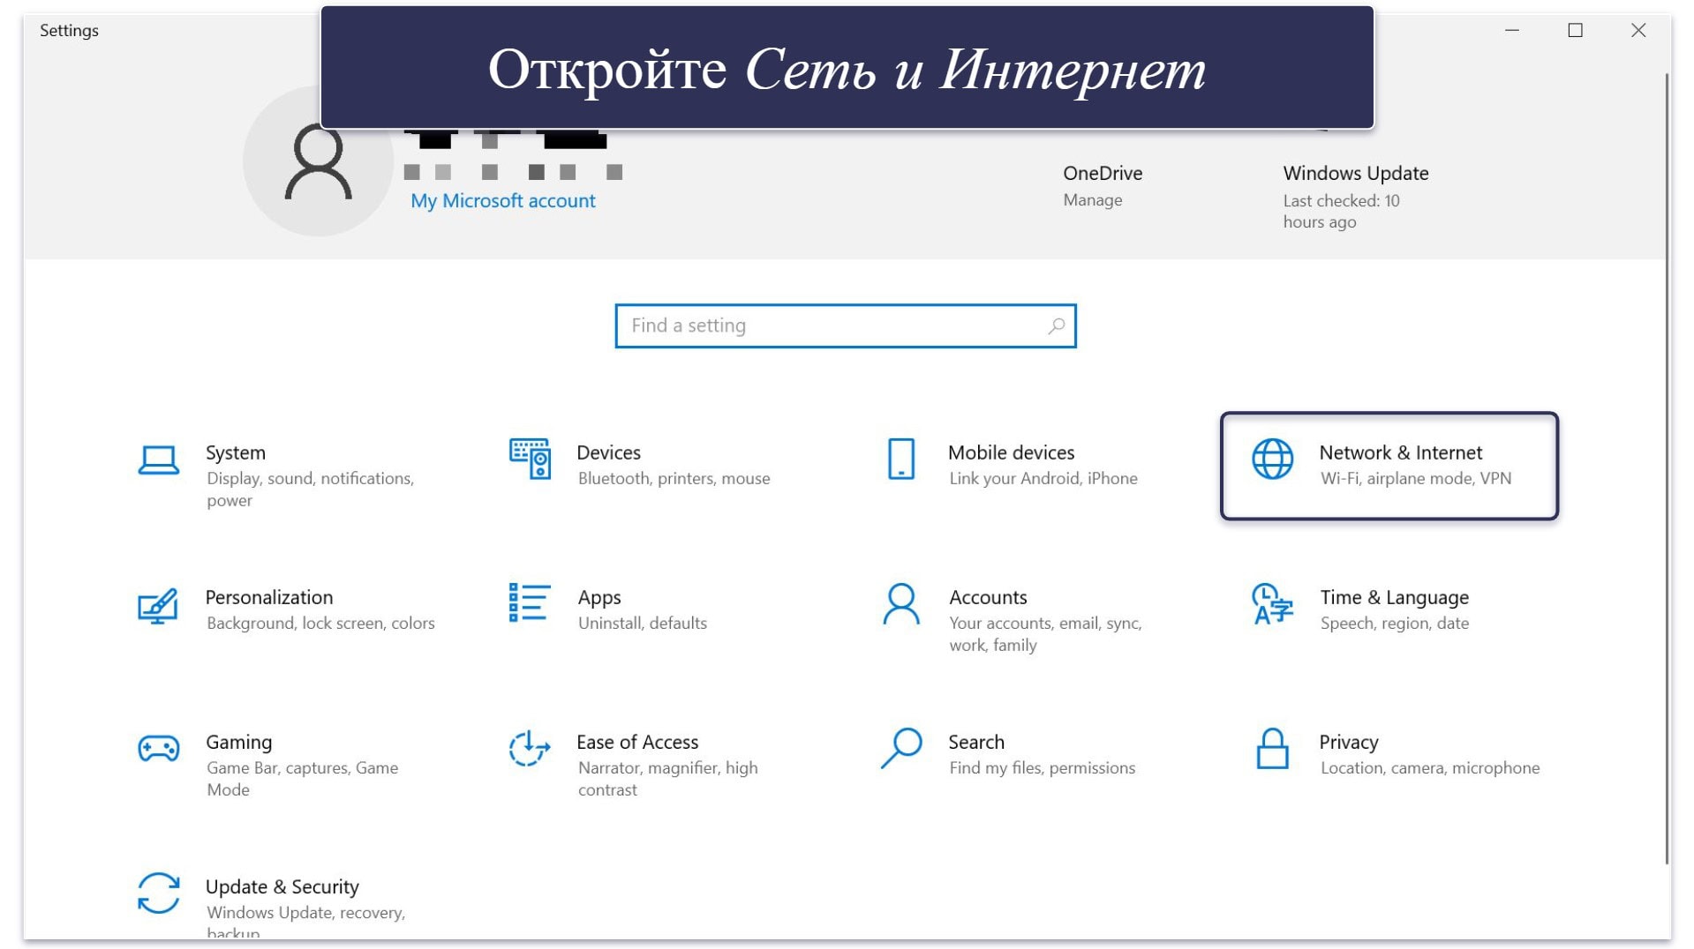This screenshot has width=1694, height=949.
Task: Click Wi-Fi, airplane mode, VPN description
Action: tap(1415, 479)
